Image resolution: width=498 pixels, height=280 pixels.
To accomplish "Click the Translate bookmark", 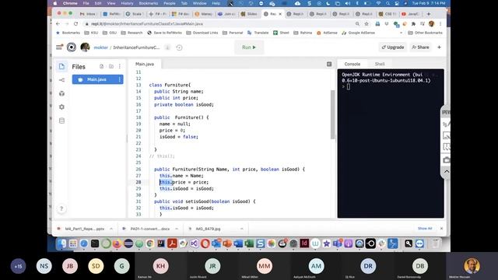I will click(x=258, y=33).
